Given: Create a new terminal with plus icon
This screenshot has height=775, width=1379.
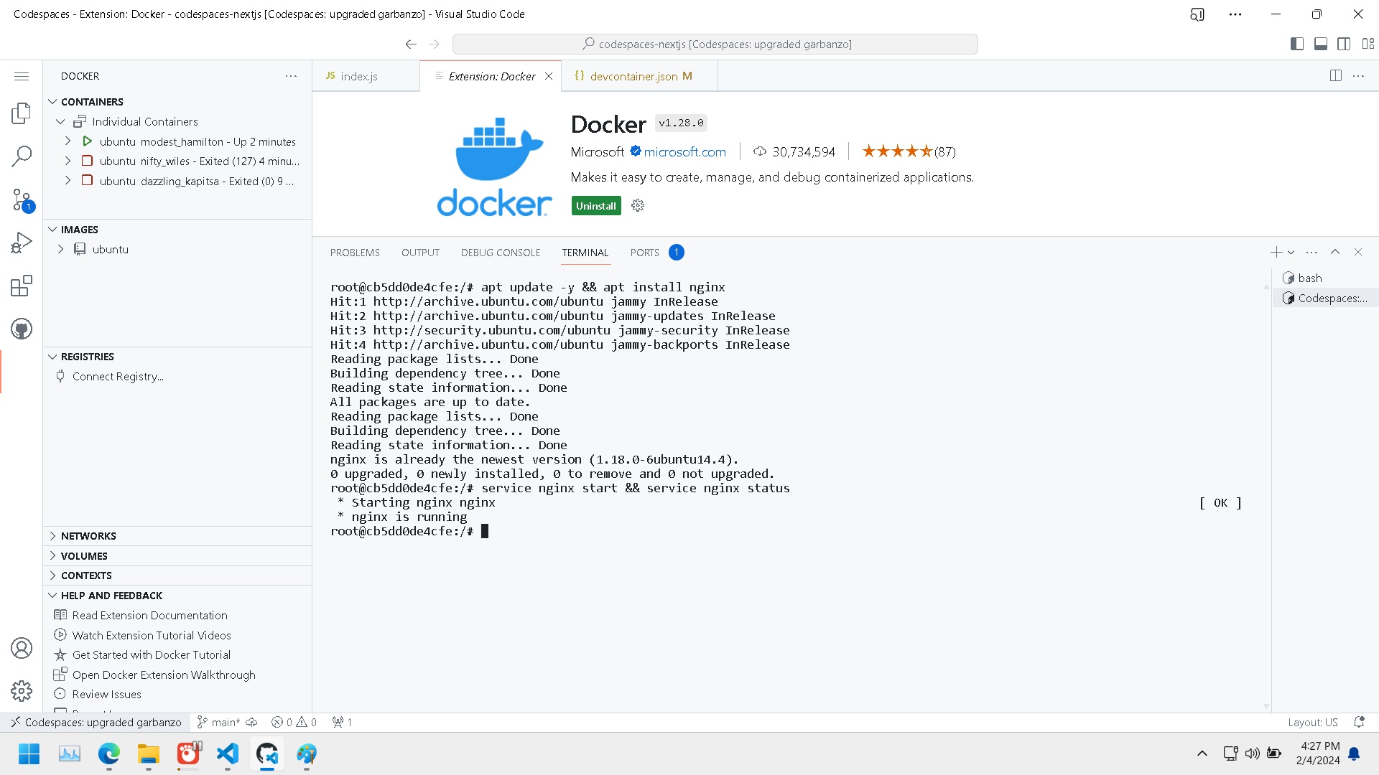Looking at the screenshot, I should (1276, 252).
